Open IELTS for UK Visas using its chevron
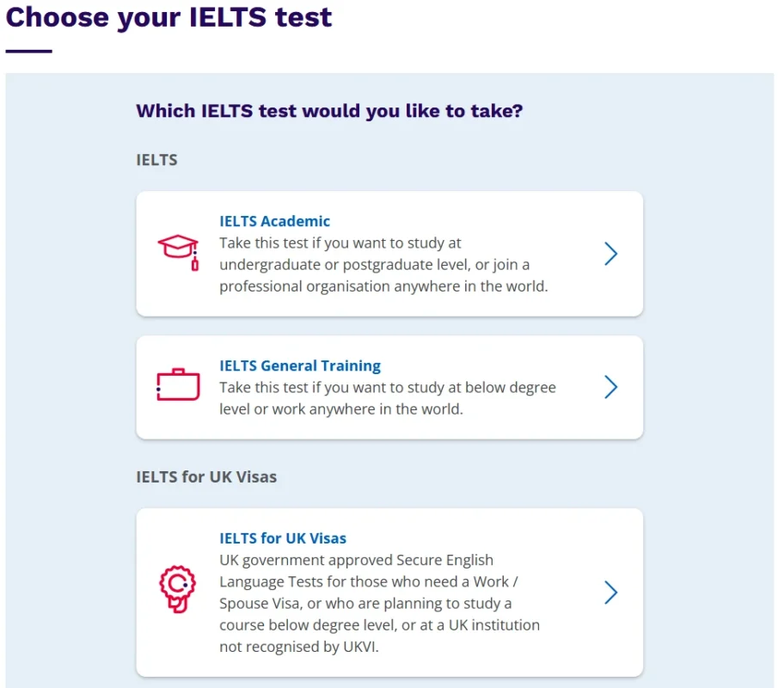 [611, 593]
